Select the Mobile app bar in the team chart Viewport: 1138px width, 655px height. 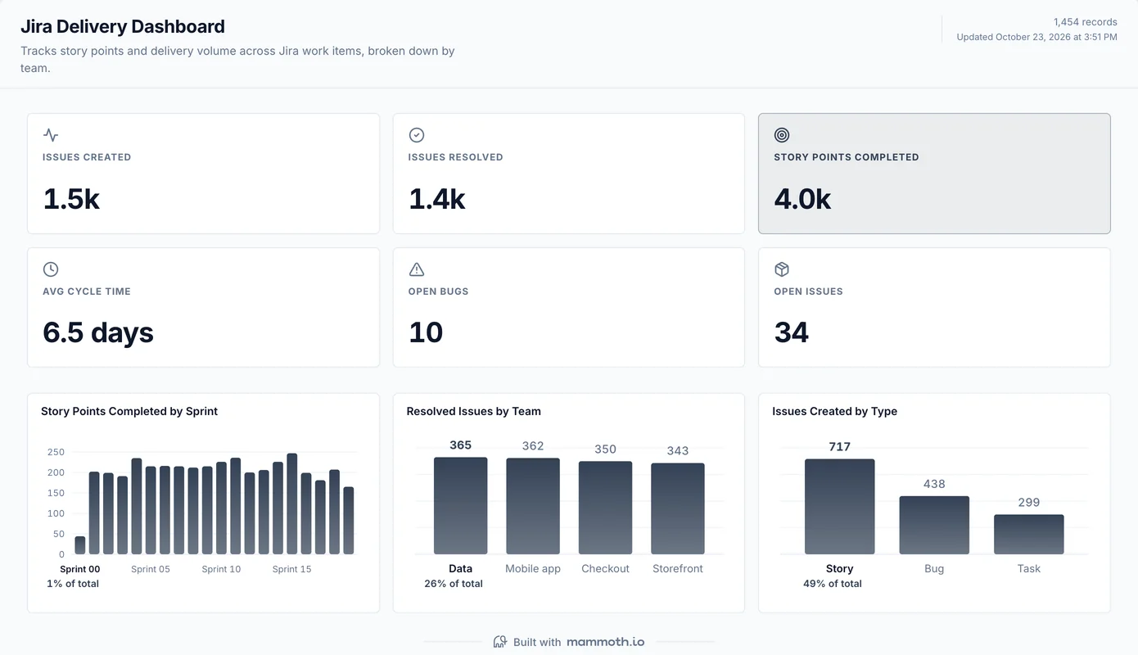click(x=533, y=507)
